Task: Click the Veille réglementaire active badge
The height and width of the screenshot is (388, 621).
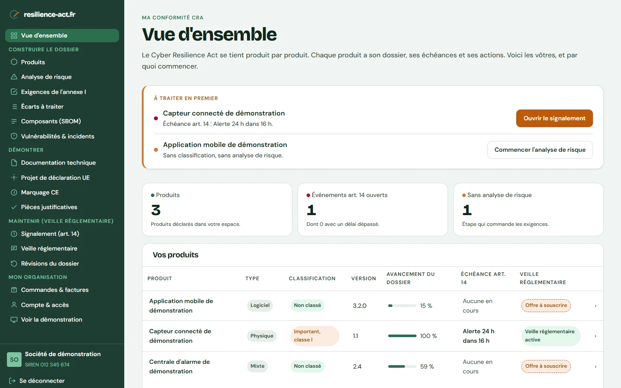Action: [x=551, y=336]
